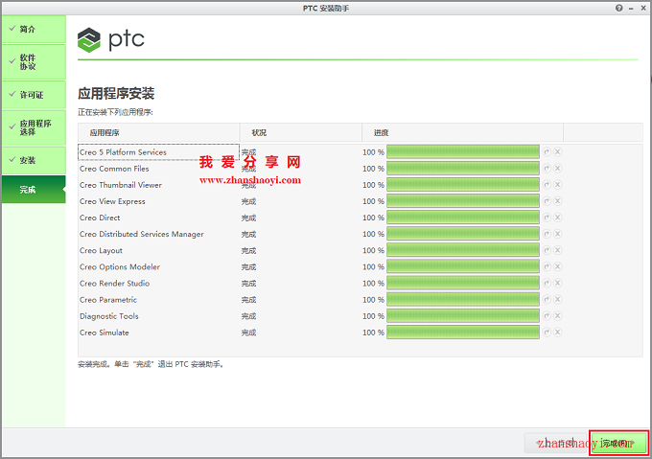Select Creo Thumbnail Viewer entry

point(121,185)
